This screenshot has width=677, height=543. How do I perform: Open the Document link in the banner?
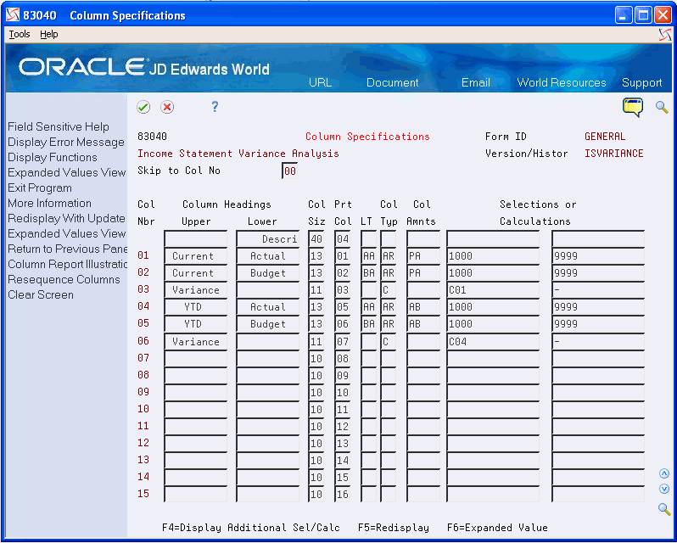[x=393, y=82]
